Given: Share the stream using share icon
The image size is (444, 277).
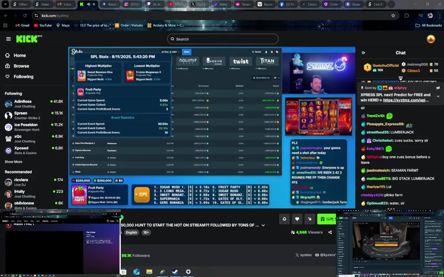Looking at the screenshot, I should [330, 232].
